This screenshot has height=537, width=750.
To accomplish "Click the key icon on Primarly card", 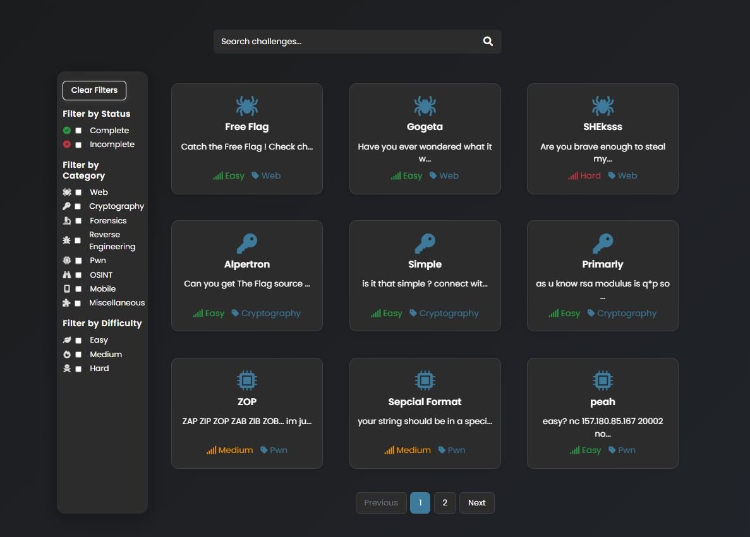I will pos(603,243).
